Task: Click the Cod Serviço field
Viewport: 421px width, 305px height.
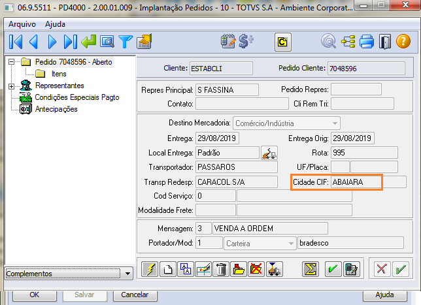Action: coord(216,196)
